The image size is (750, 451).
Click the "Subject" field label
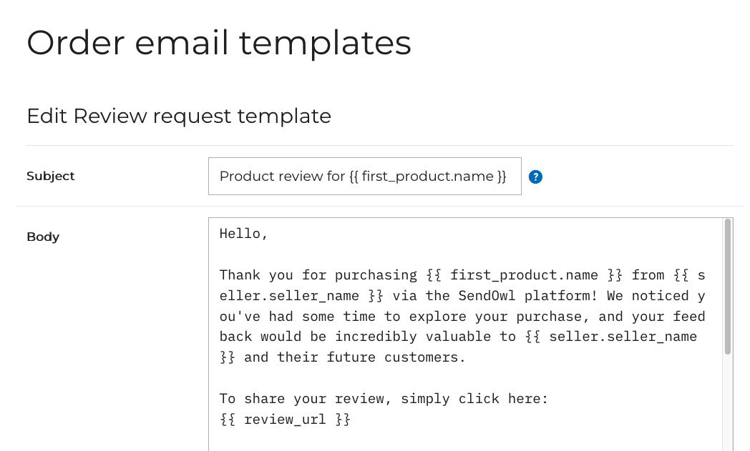click(x=51, y=176)
